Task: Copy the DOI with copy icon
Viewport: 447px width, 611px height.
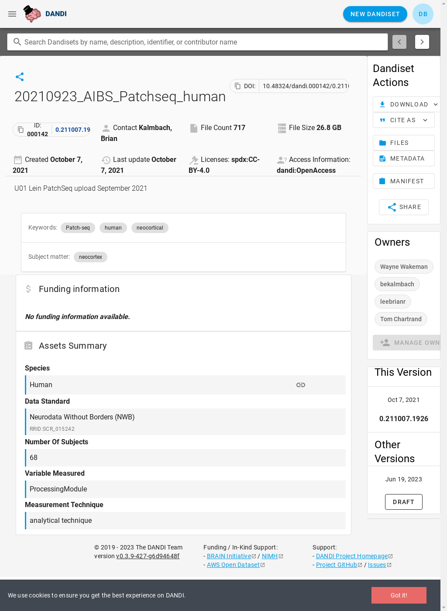Action: 237,86
